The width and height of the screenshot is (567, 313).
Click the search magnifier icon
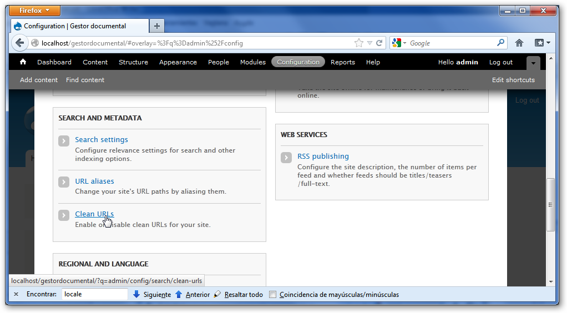point(500,43)
